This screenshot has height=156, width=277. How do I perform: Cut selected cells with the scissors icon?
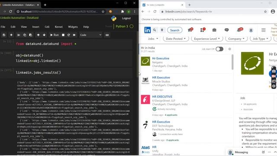pyautogui.click(x=19, y=35)
